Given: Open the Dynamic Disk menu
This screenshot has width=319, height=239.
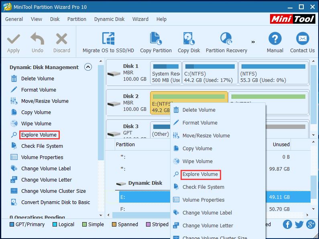Looking at the screenshot, I should (109, 19).
